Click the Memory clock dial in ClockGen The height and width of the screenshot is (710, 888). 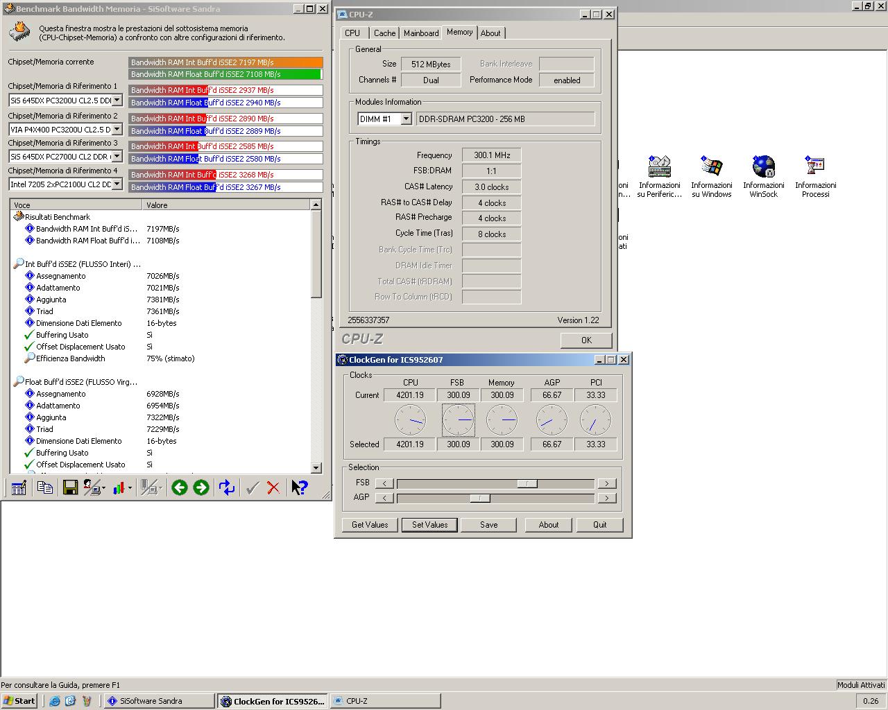coord(502,420)
